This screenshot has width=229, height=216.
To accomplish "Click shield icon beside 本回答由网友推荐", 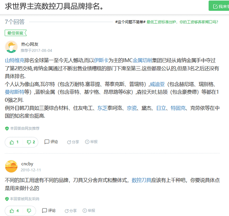I will [7, 129].
